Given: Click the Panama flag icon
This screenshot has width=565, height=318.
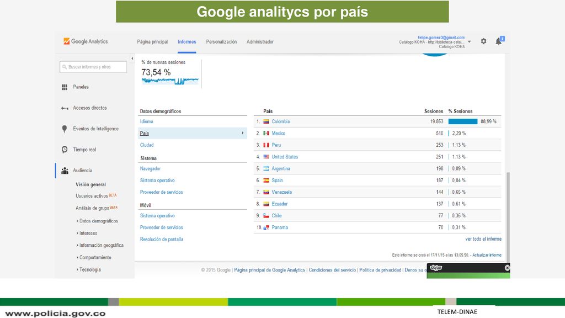Looking at the screenshot, I should point(266,227).
